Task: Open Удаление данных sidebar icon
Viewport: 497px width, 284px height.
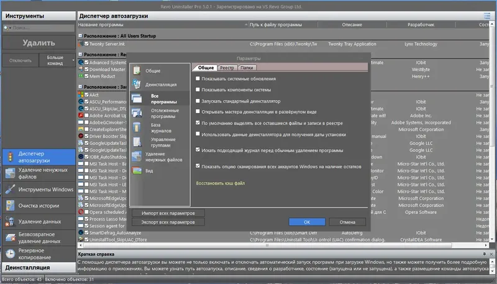Action: (x=10, y=221)
